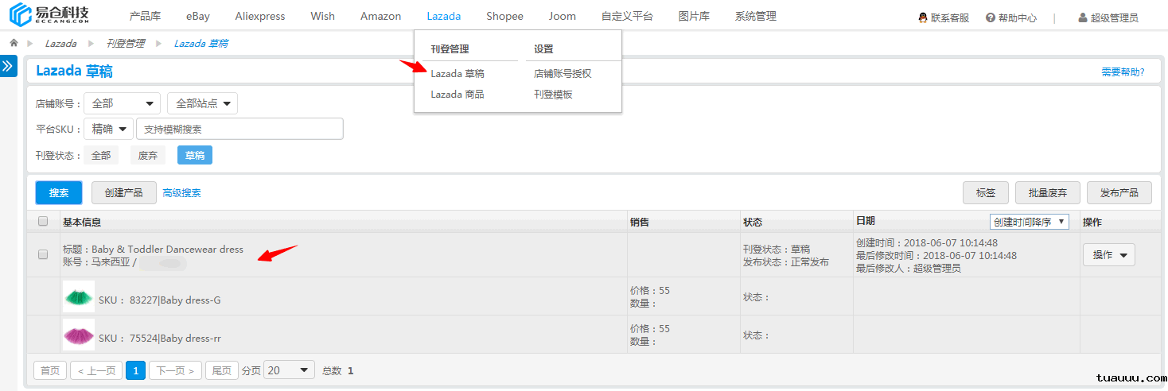Image resolution: width=1168 pixels, height=391 pixels.
Task: Click the platform SKU fuzzy search field
Action: pos(239,129)
